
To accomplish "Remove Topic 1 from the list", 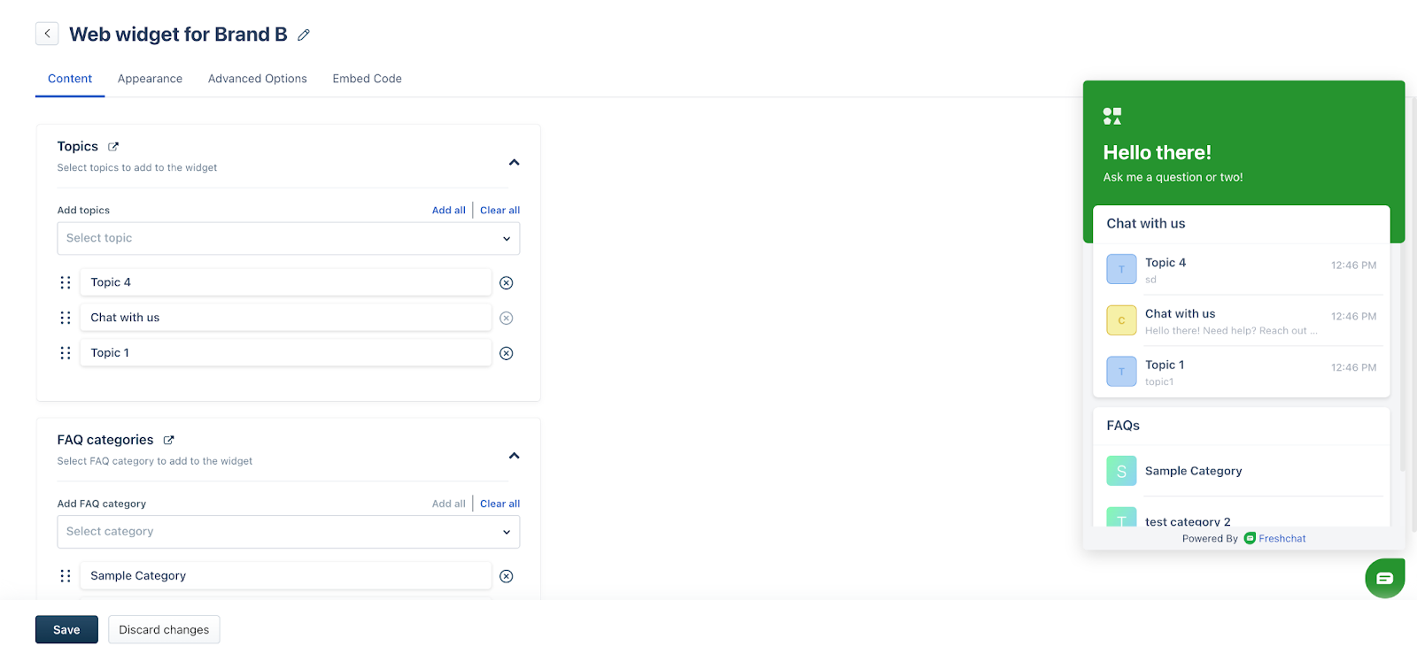I will coord(507,353).
